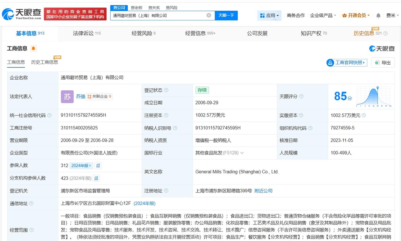Select the 查老板 search tab

136,8
